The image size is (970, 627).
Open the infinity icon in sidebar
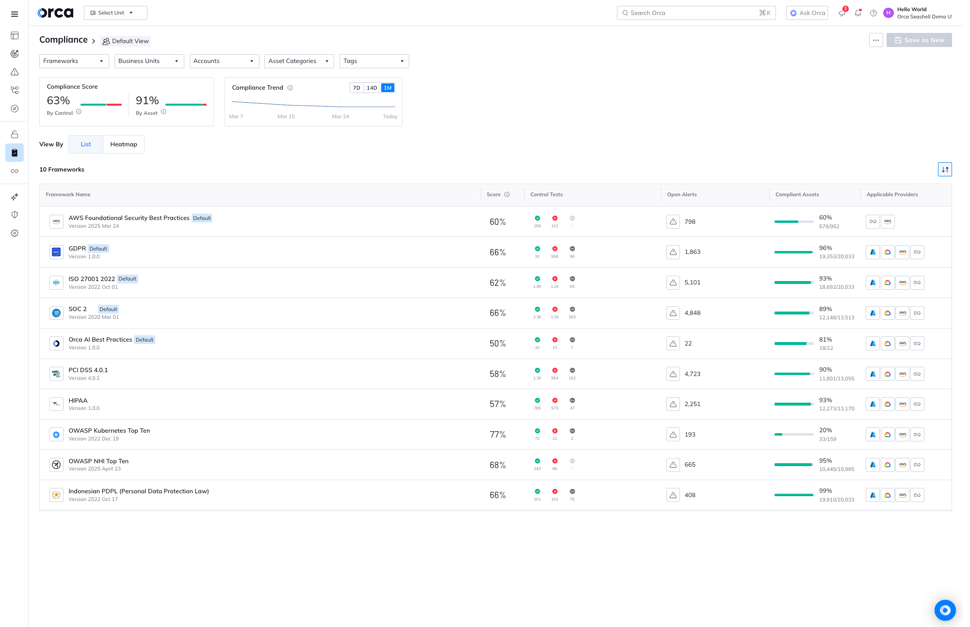[15, 171]
